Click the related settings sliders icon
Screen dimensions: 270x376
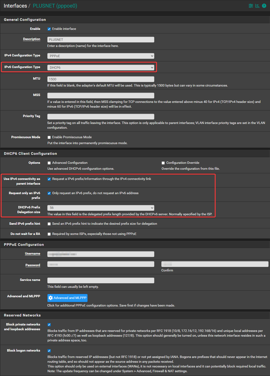coord(251,6)
